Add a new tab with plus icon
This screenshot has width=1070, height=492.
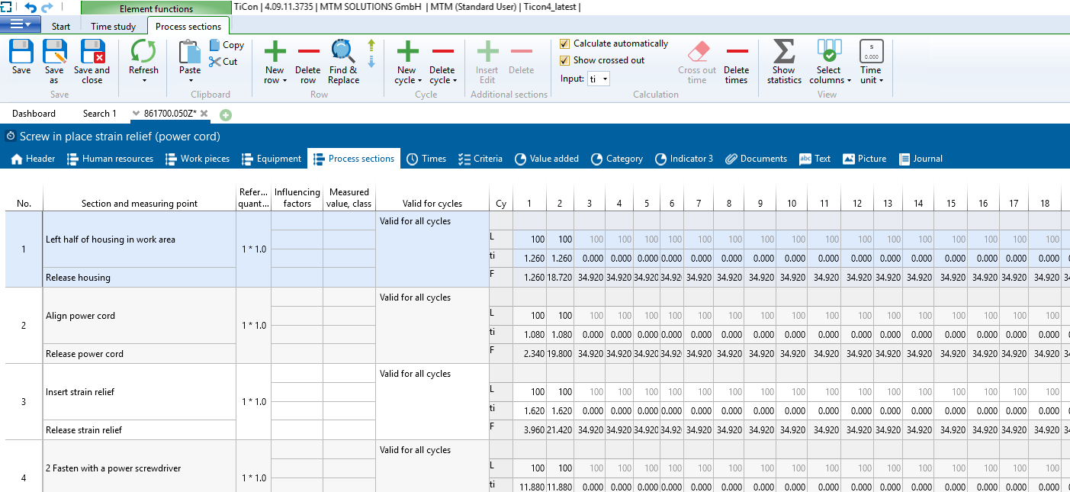point(225,114)
